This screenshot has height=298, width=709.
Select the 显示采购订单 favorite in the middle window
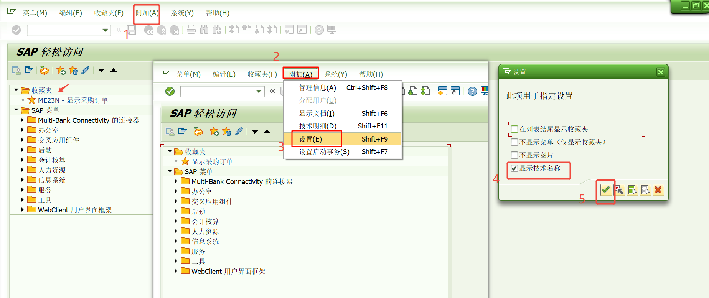tap(212, 162)
